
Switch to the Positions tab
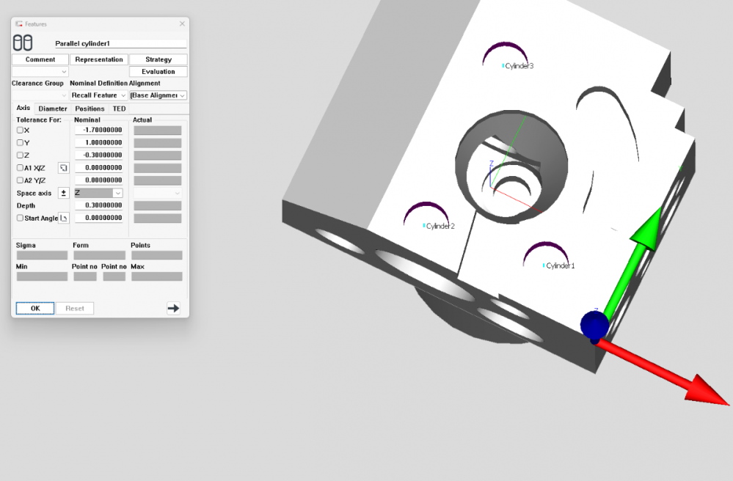click(x=89, y=108)
